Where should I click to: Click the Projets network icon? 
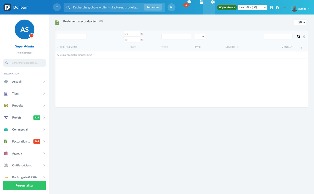[6, 117]
